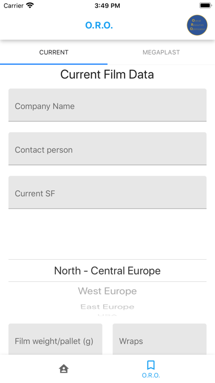Viewport: 215px width, 383px height.
Task: Switch to the MEGAPLAST tab
Action: [161, 52]
